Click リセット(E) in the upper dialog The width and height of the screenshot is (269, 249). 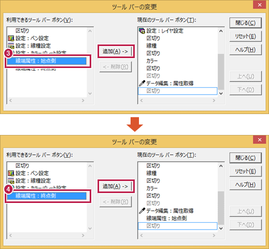[245, 36]
